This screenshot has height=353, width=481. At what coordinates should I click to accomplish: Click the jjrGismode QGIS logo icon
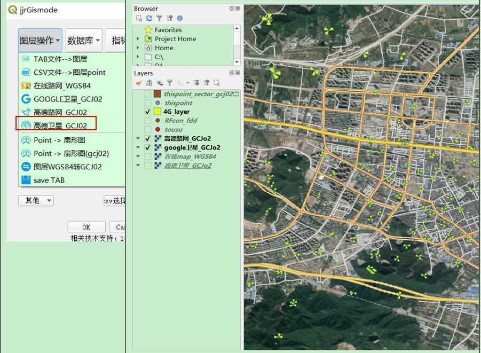13,10
